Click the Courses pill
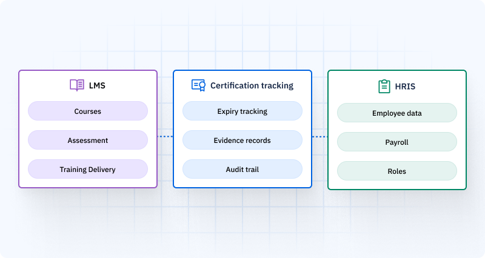 point(88,111)
